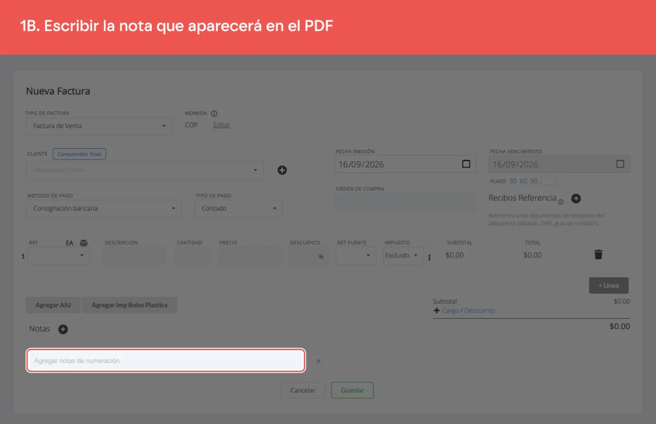Add a new client with the plus icon
The width and height of the screenshot is (656, 424).
[x=282, y=170]
